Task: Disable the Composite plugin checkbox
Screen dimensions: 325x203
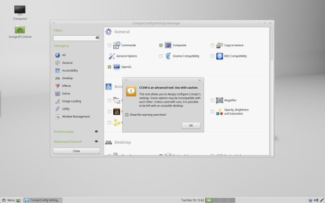Action: [x=161, y=45]
